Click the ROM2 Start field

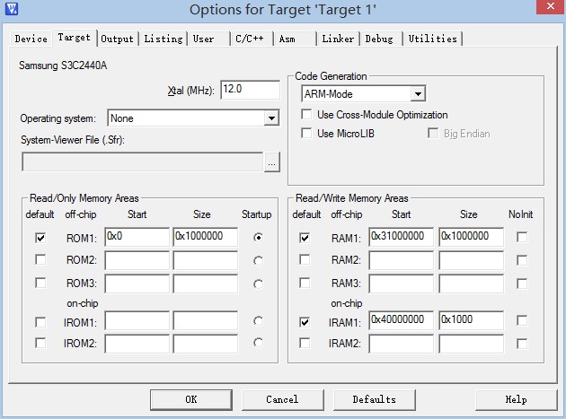(x=137, y=260)
